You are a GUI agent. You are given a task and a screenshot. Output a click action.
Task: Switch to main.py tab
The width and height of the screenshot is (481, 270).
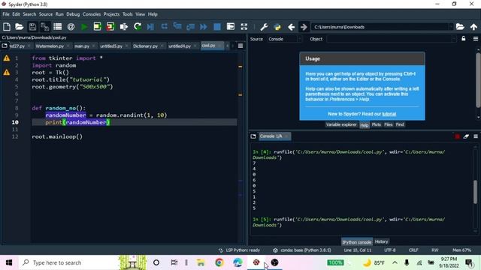[x=82, y=46]
